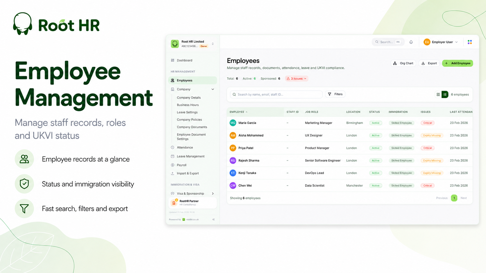Screen dimensions: 486x273
Task: Click the Previous pagination link
Action: 442,198
